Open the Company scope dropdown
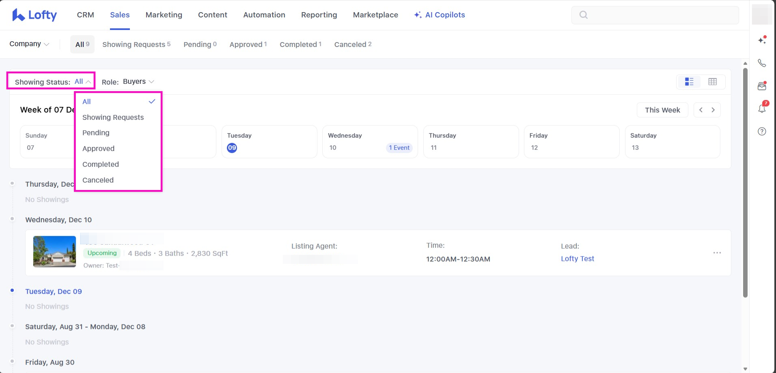The image size is (776, 373). tap(29, 44)
